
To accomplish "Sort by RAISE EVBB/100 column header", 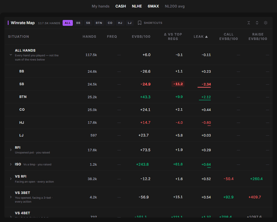I will point(258,37).
